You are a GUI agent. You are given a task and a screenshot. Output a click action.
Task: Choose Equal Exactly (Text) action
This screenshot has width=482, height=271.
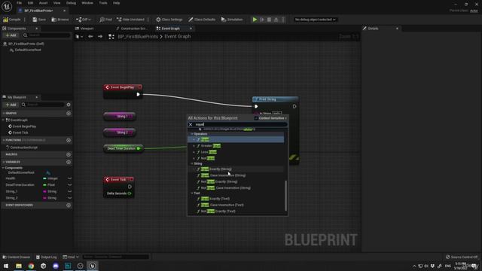click(x=215, y=199)
